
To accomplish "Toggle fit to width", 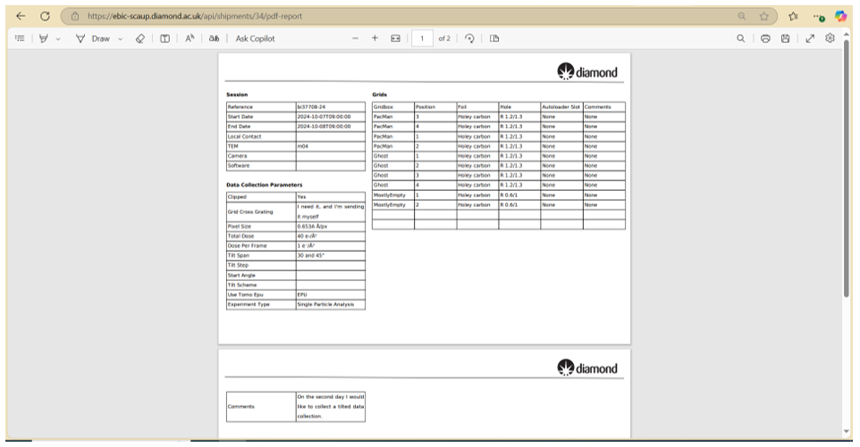I will [395, 38].
